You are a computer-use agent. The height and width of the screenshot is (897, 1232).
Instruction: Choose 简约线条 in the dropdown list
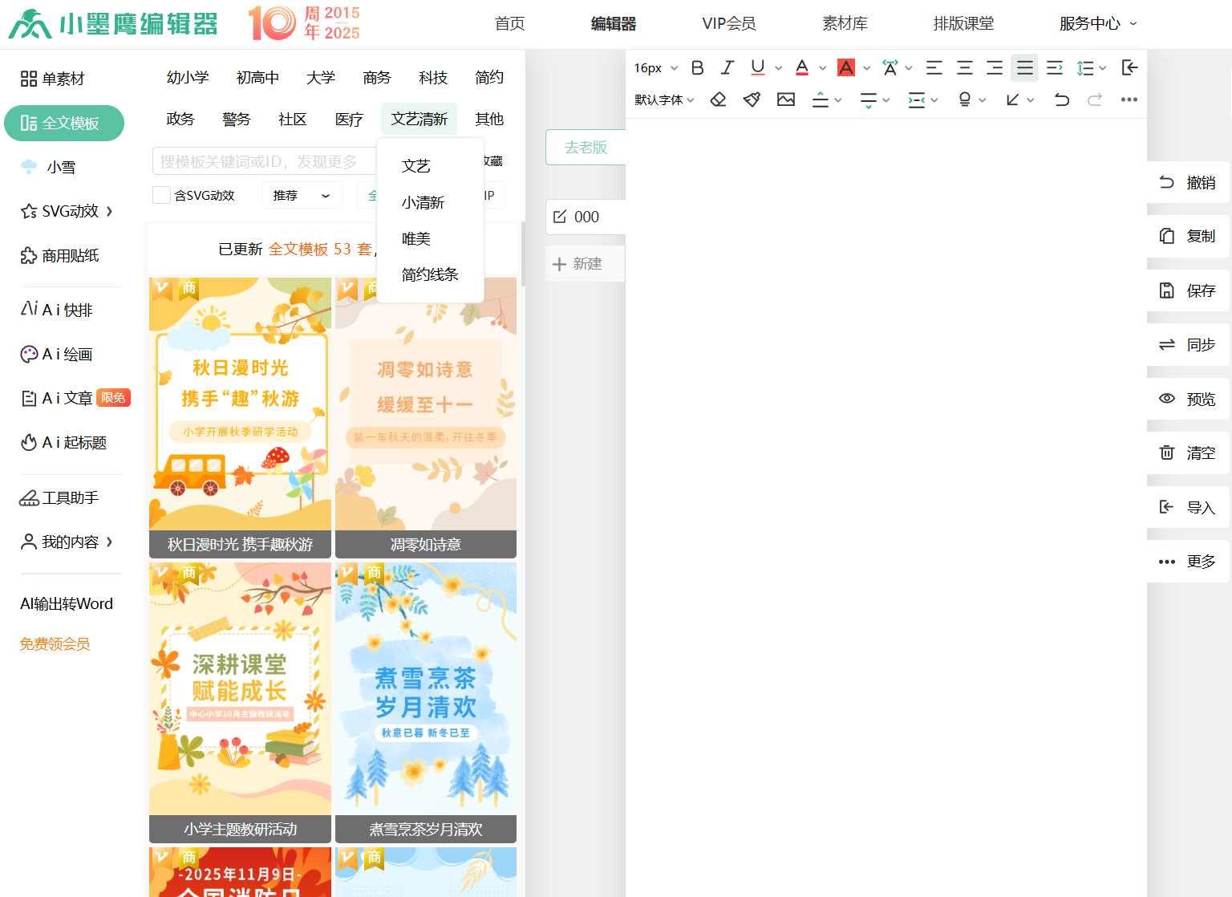pos(430,274)
